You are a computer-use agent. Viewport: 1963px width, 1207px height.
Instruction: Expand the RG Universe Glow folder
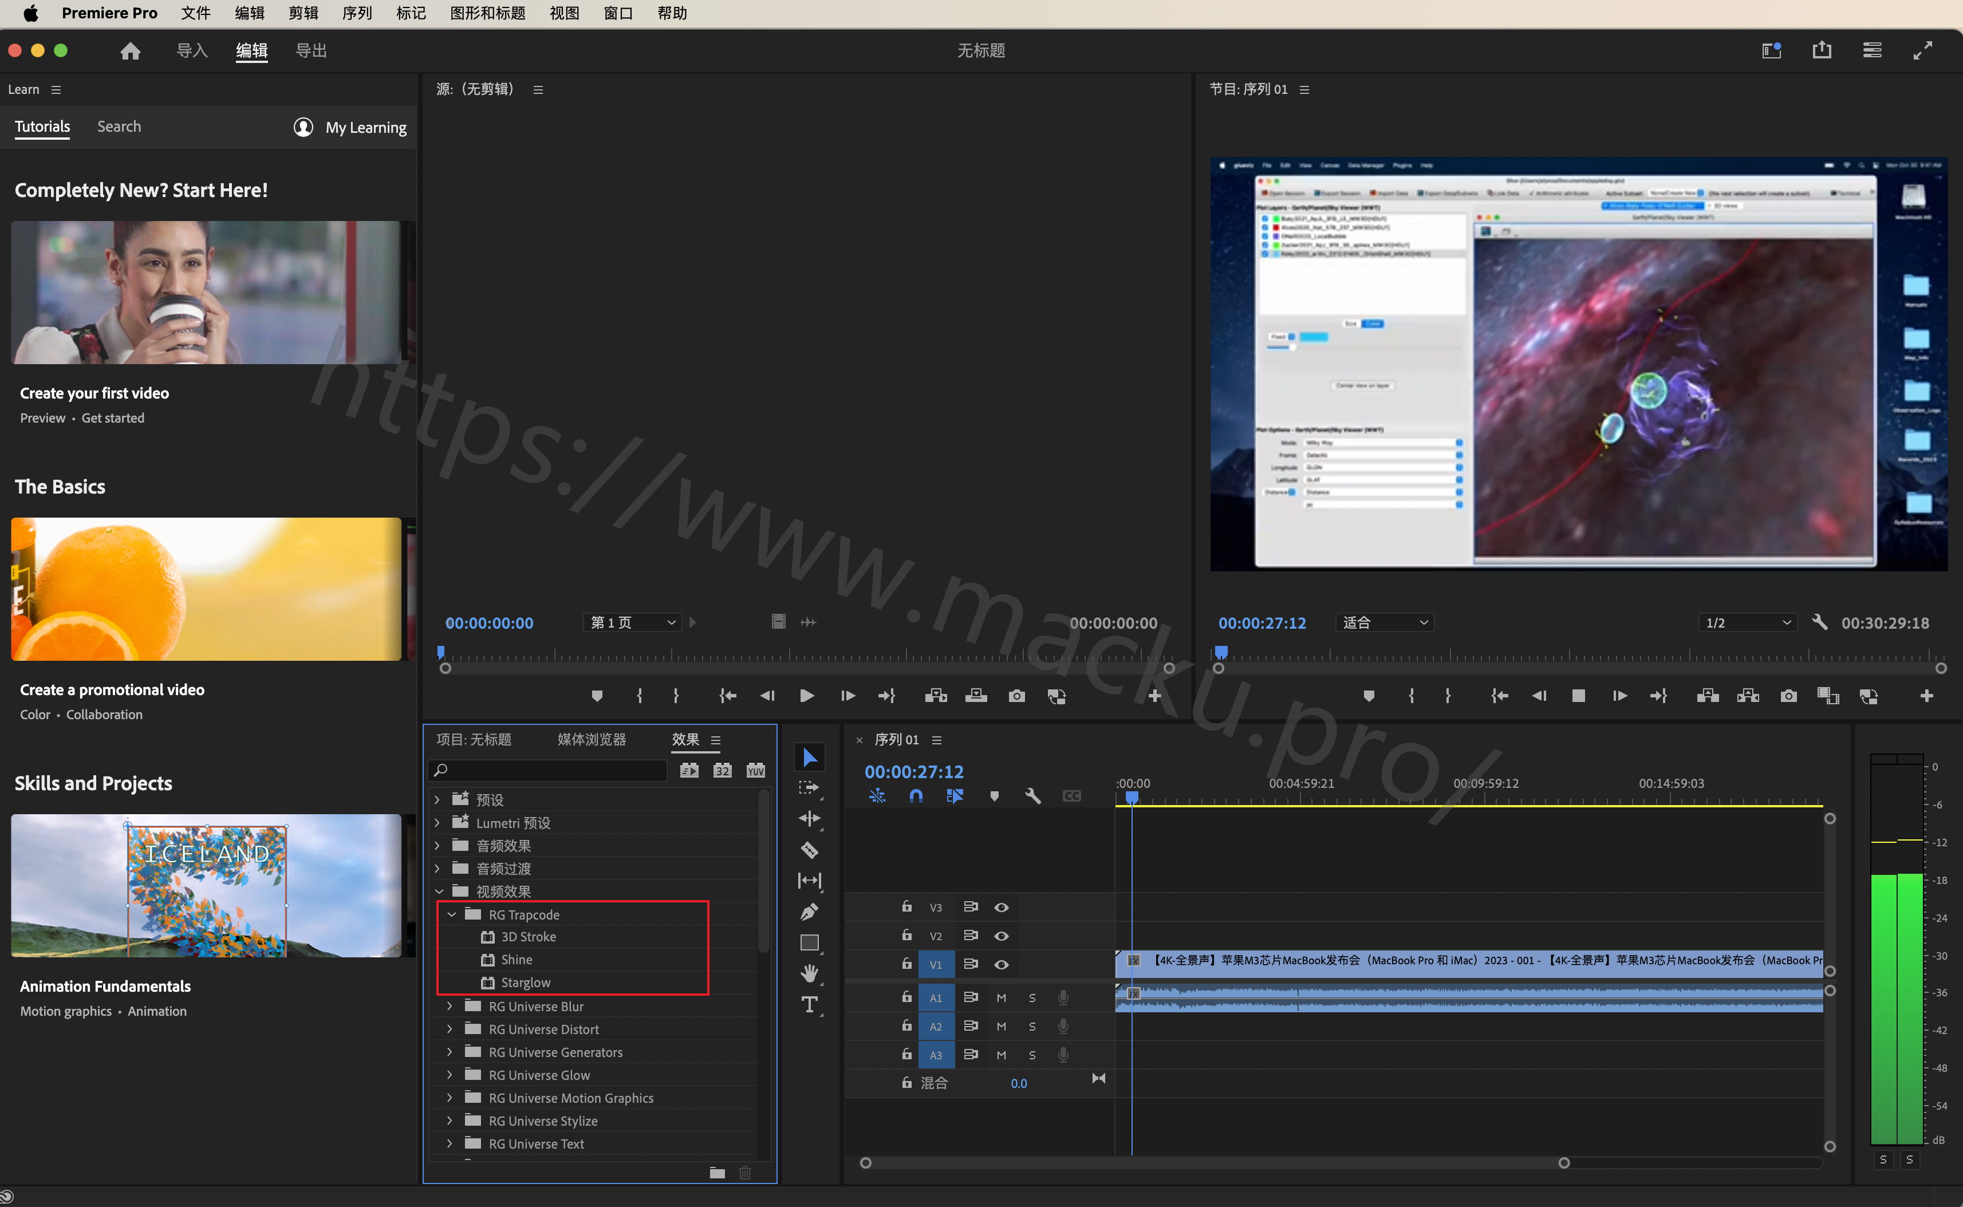pos(450,1075)
